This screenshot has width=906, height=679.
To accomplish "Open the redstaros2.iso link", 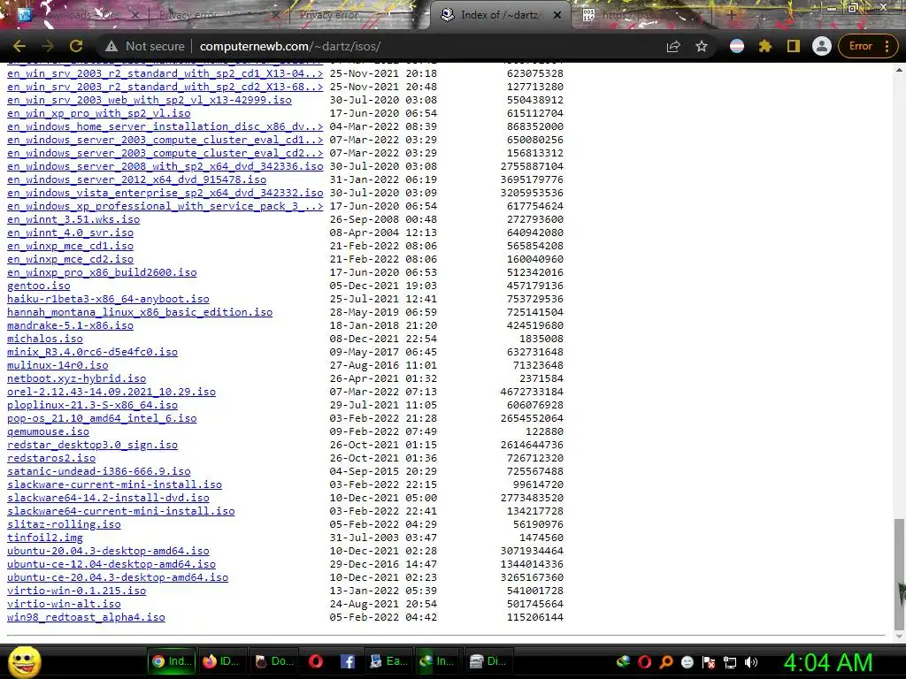I will click(x=51, y=459).
